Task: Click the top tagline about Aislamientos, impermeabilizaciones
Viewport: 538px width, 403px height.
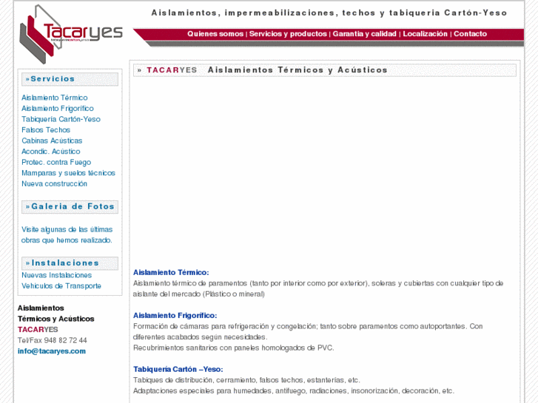Action: [329, 13]
